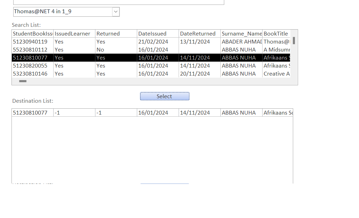The image size is (359, 218).
Task: Click the DateReturned column header
Action: pos(200,34)
